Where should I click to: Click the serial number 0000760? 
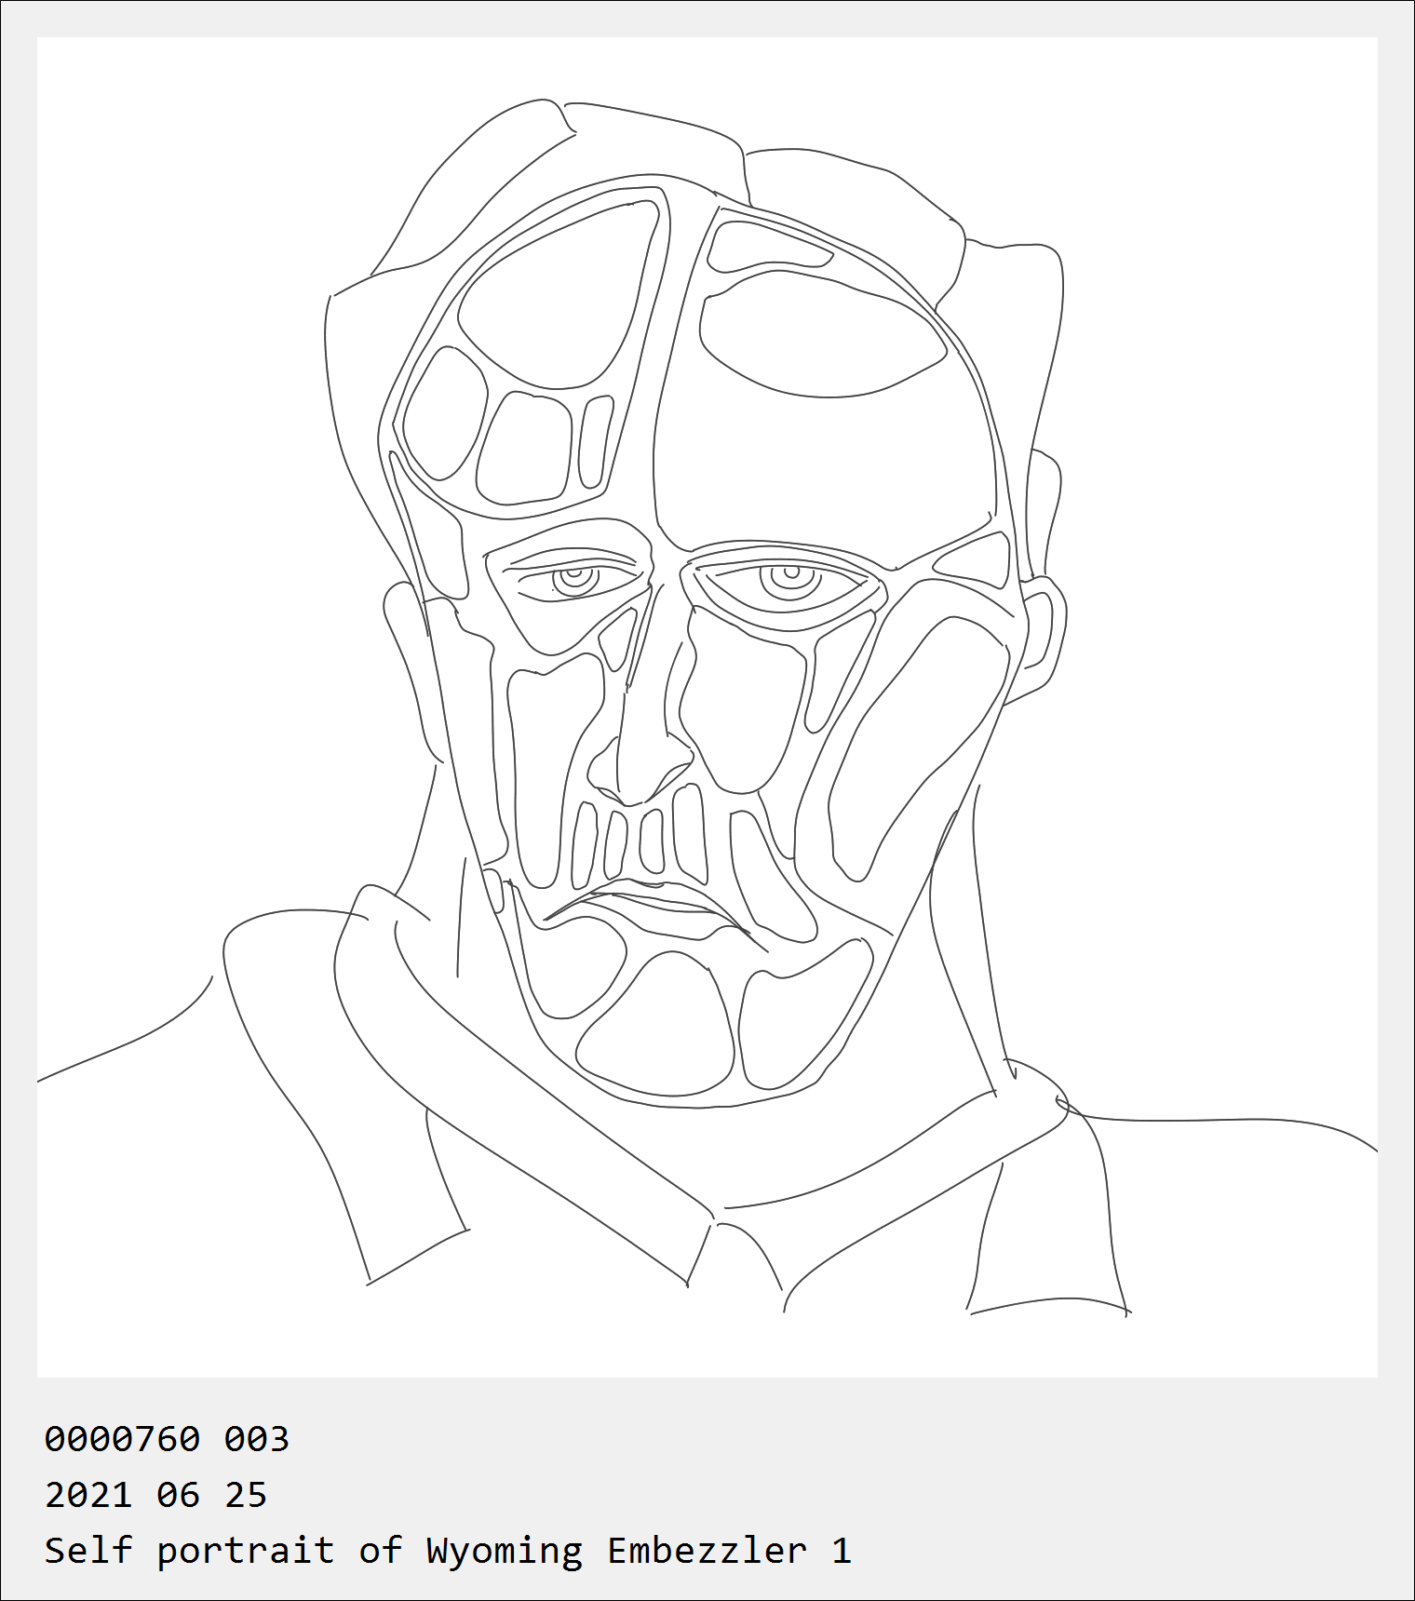pyautogui.click(x=122, y=1439)
